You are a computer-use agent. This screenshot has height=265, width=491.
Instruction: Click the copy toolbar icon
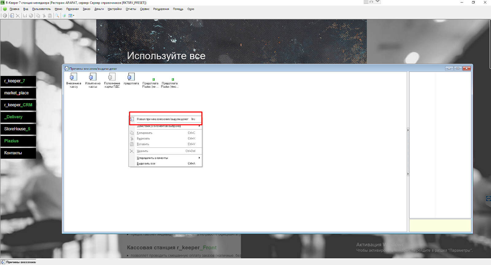[x=38, y=16]
